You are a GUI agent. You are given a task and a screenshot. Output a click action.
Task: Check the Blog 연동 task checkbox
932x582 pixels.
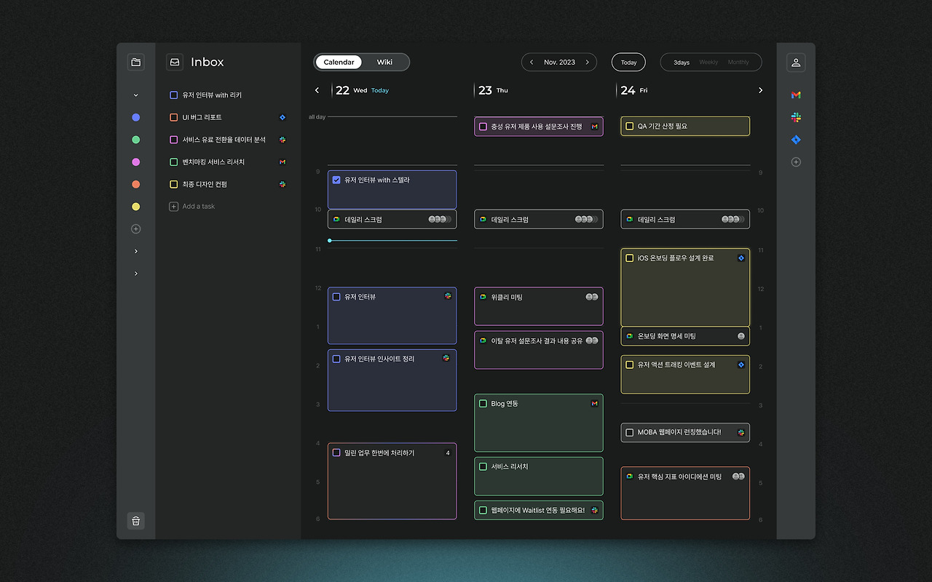pos(483,404)
